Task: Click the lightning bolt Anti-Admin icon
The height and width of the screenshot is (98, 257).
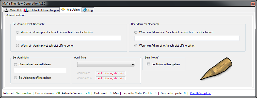Action: point(63,9)
